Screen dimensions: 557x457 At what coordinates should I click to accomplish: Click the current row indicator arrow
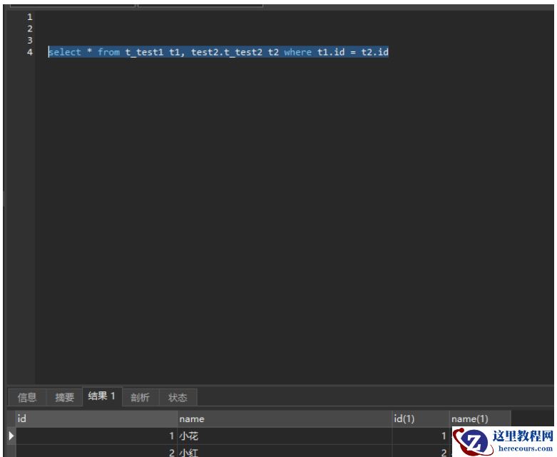click(x=11, y=436)
